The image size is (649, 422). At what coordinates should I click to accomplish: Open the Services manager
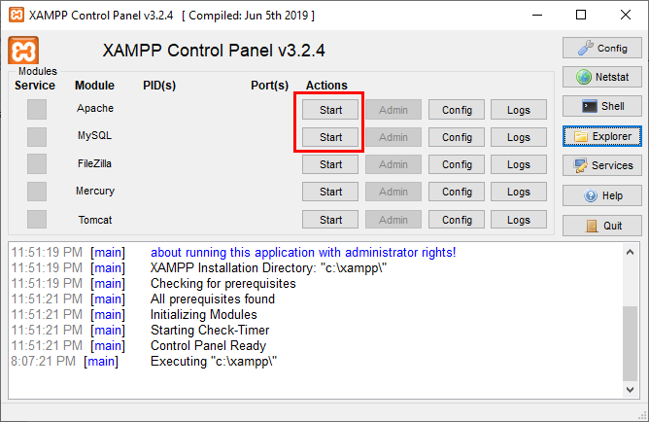click(601, 165)
